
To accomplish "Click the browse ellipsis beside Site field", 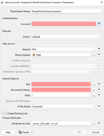I will click(94, 84).
